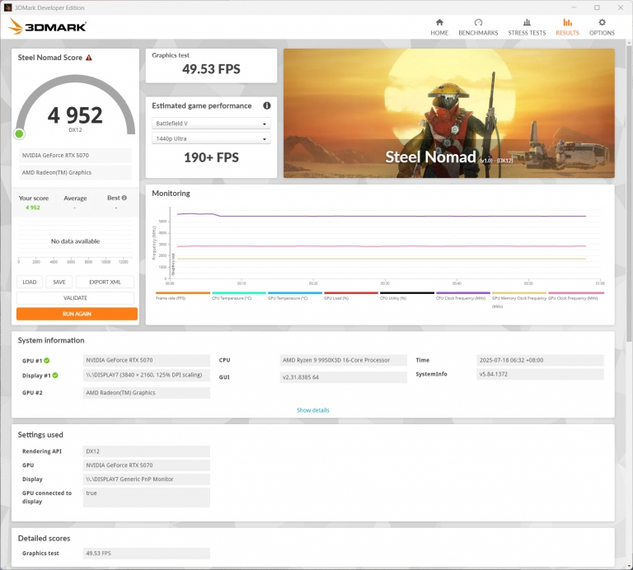Click the Settings used NVIDIA GeForce RTX 5070 field
The height and width of the screenshot is (570, 633).
click(146, 465)
